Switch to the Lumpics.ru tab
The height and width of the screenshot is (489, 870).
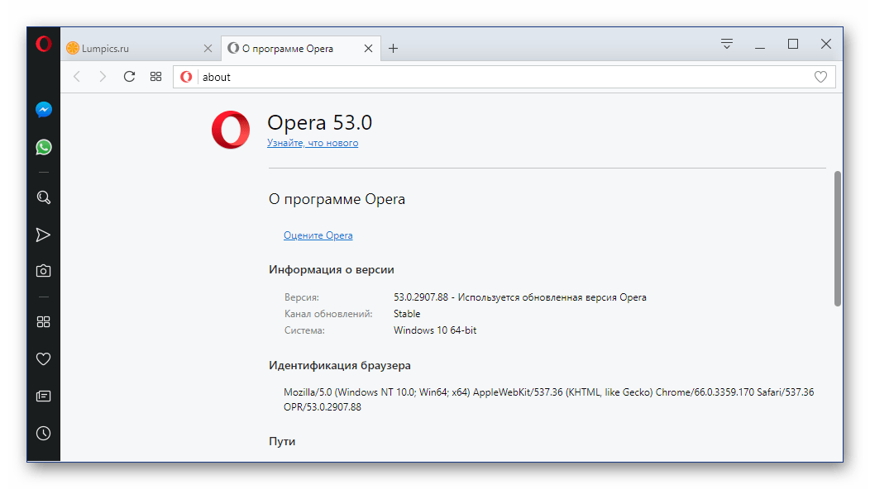[132, 48]
